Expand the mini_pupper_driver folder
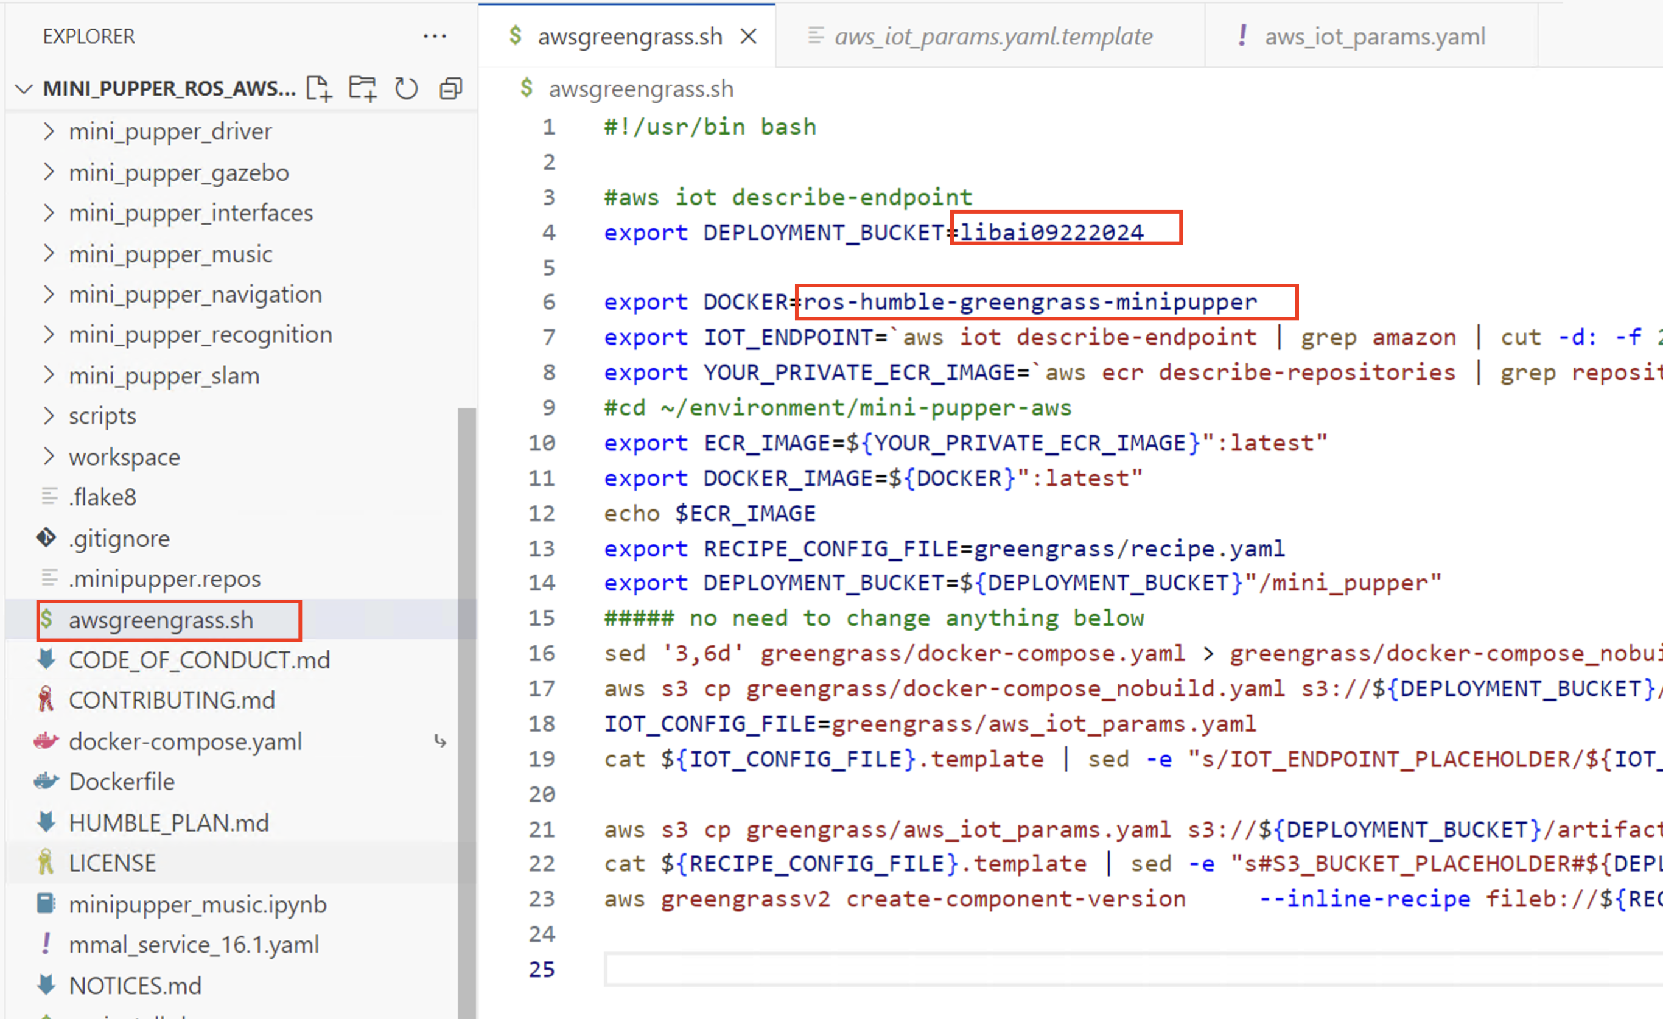The width and height of the screenshot is (1663, 1019). (170, 131)
